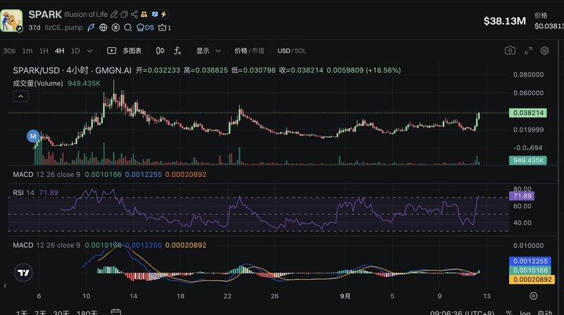The height and width of the screenshot is (315, 564).
Task: Click the upper MACD 12 26 close 9 label
Action: click(x=47, y=174)
